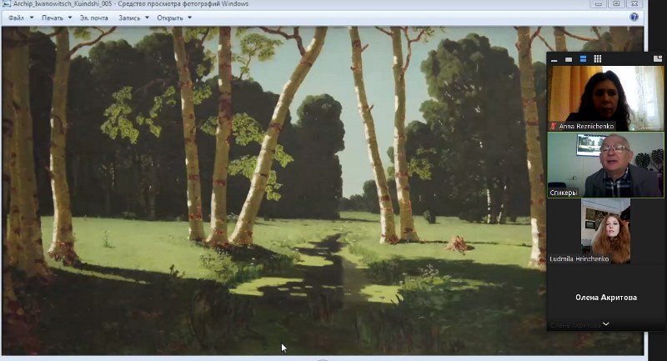Screen dimensions: 667x361
Task: Click the Олена Акритова participant tile
Action: [605, 297]
